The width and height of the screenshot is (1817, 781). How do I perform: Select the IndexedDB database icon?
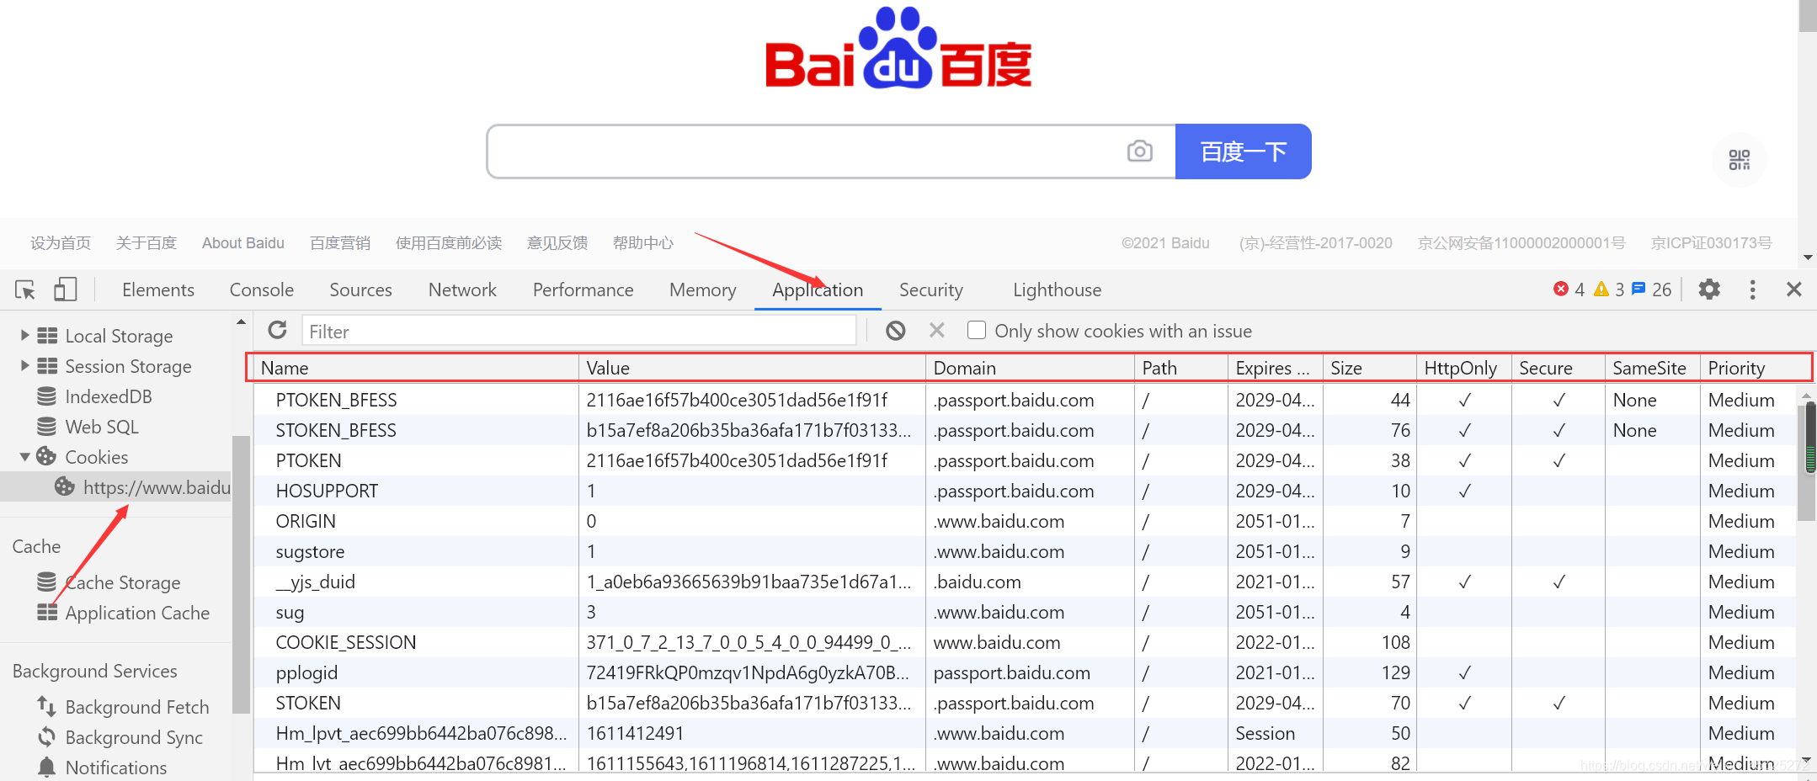pos(47,396)
